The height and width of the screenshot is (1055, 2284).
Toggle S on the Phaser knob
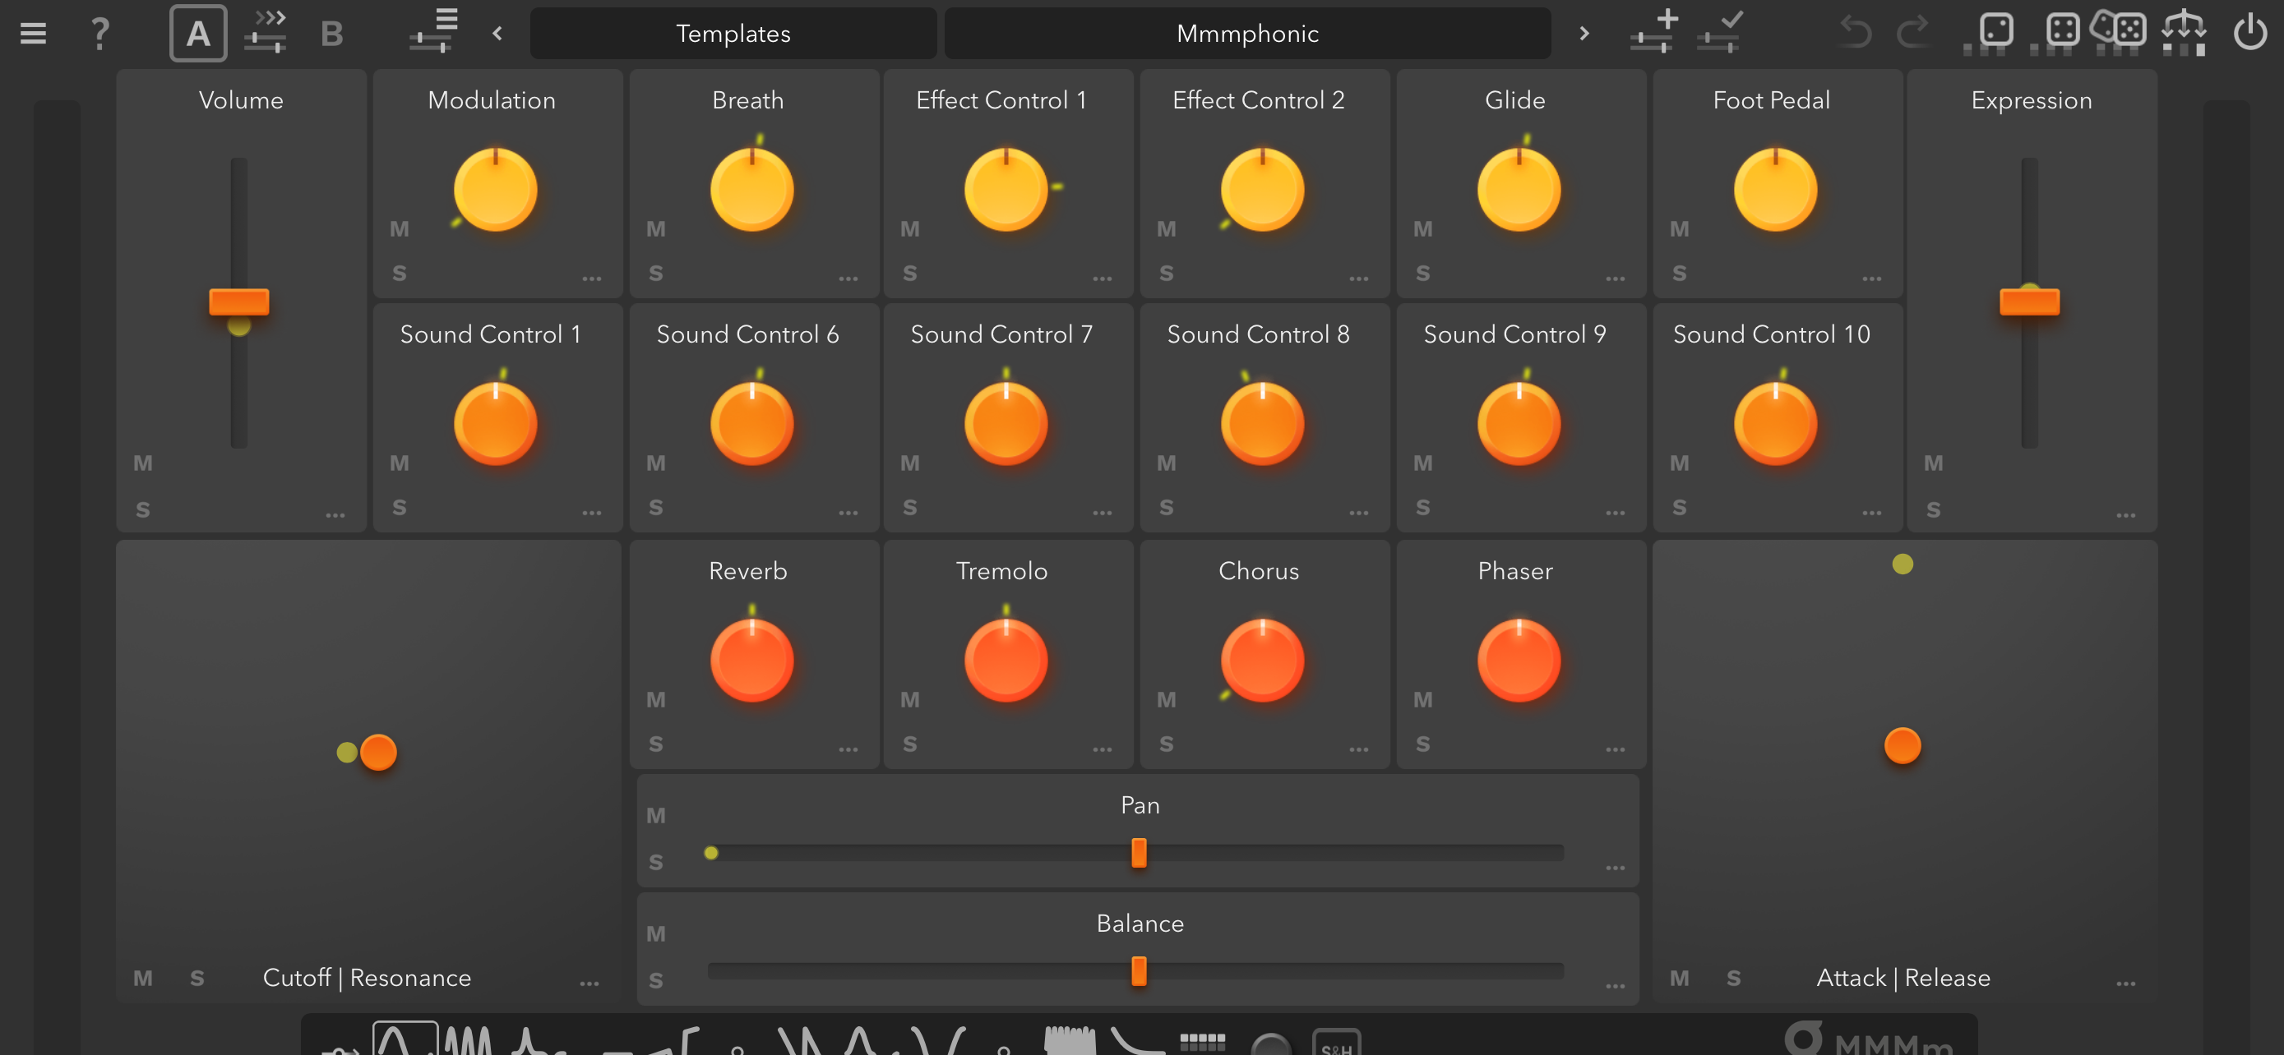1422,744
